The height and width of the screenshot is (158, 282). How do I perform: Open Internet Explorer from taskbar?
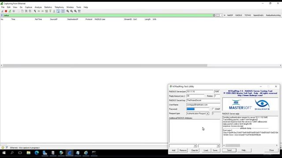(x=86, y=153)
